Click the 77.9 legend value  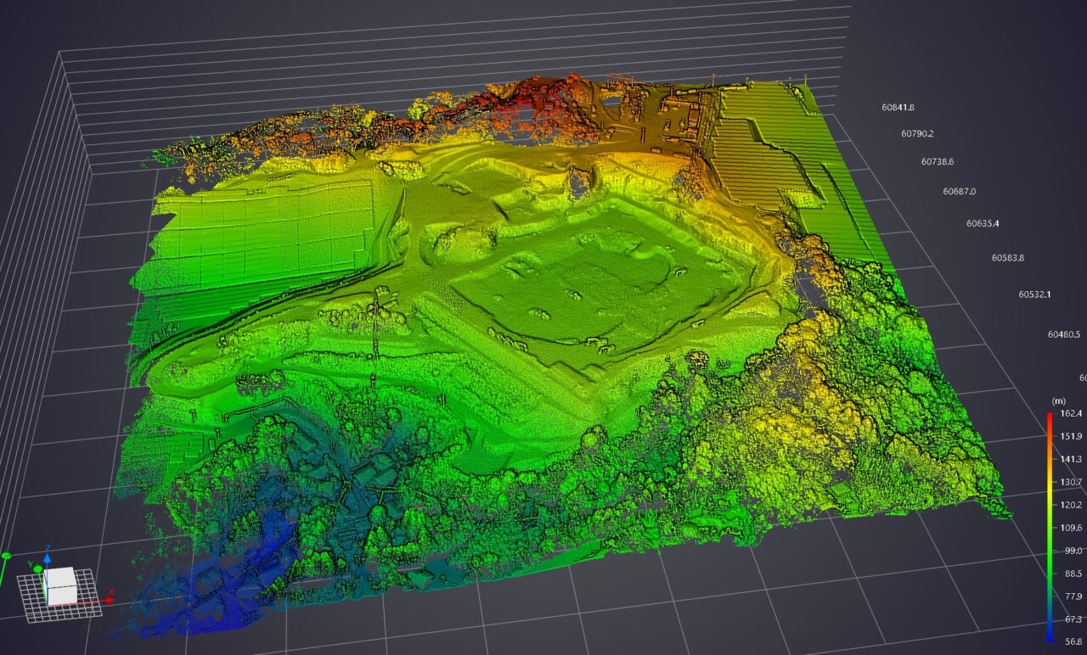click(1072, 596)
